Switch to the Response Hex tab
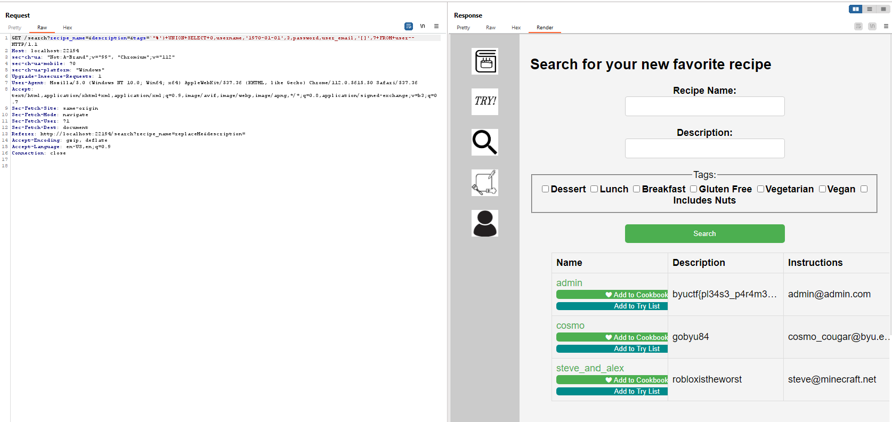 pos(516,28)
